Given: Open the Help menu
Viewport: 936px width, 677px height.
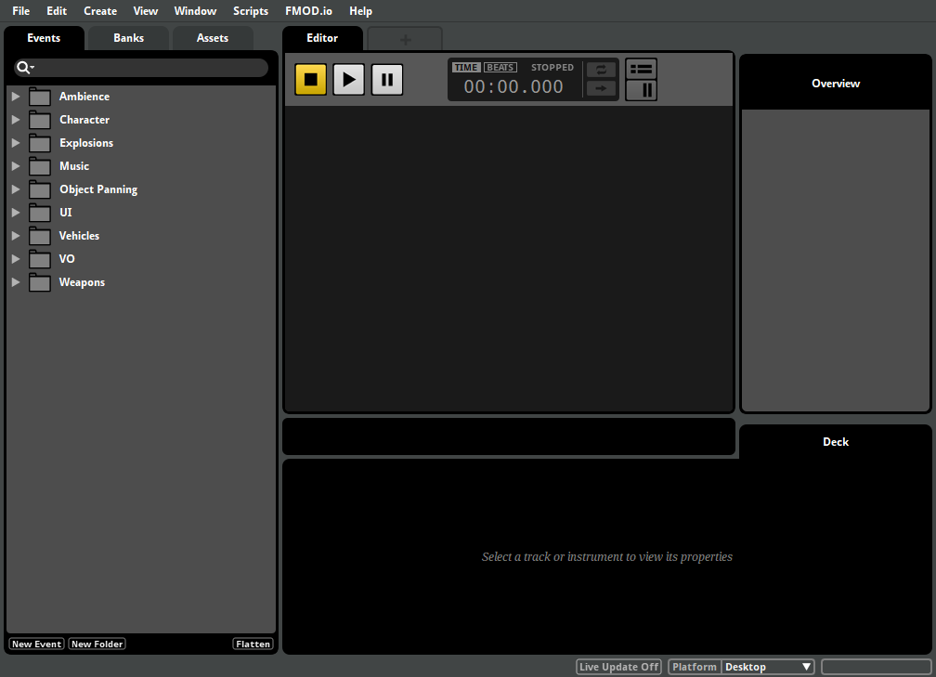Looking at the screenshot, I should (x=360, y=11).
